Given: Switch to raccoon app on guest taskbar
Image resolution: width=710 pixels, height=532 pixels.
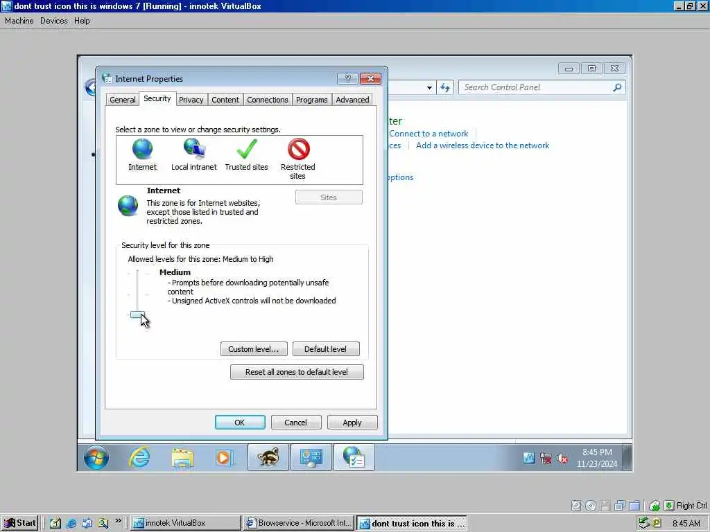Looking at the screenshot, I should (x=268, y=457).
